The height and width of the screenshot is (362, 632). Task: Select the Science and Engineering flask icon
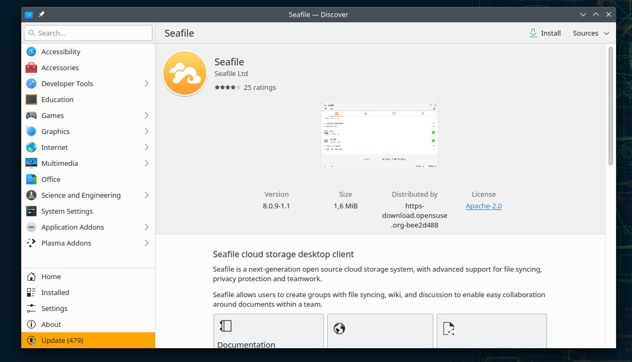tap(31, 195)
